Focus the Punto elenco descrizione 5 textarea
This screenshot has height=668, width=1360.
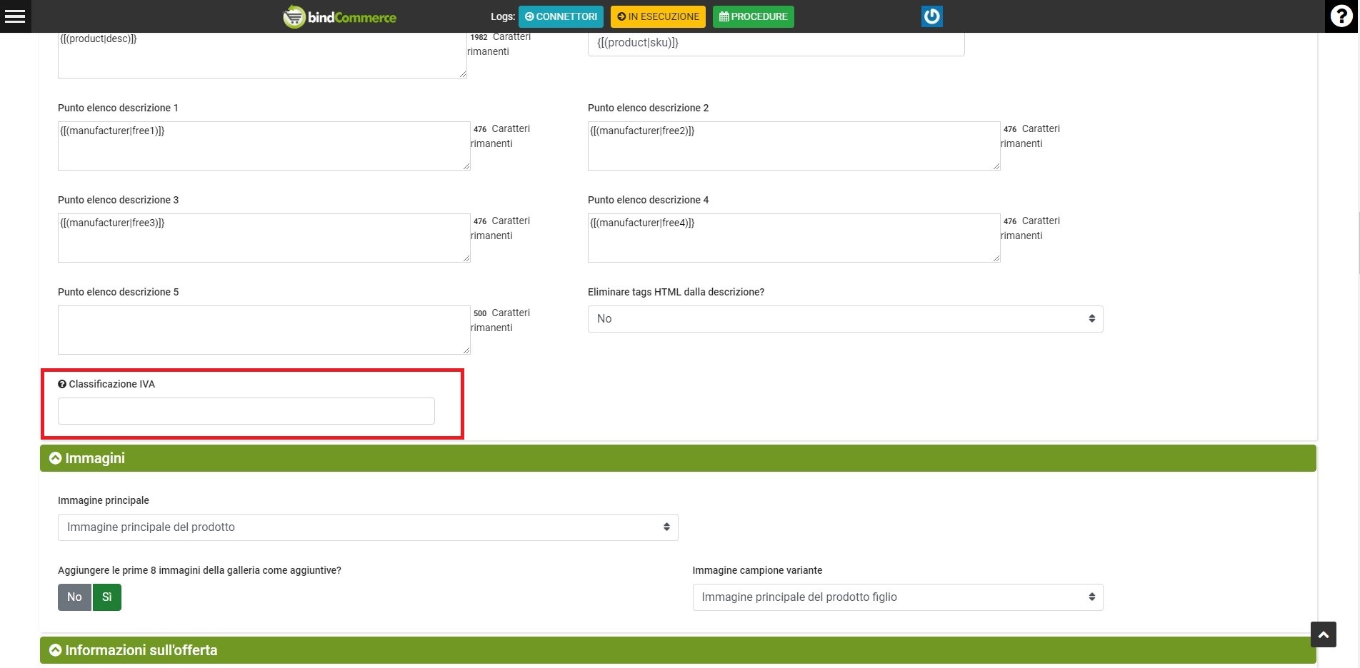click(264, 330)
